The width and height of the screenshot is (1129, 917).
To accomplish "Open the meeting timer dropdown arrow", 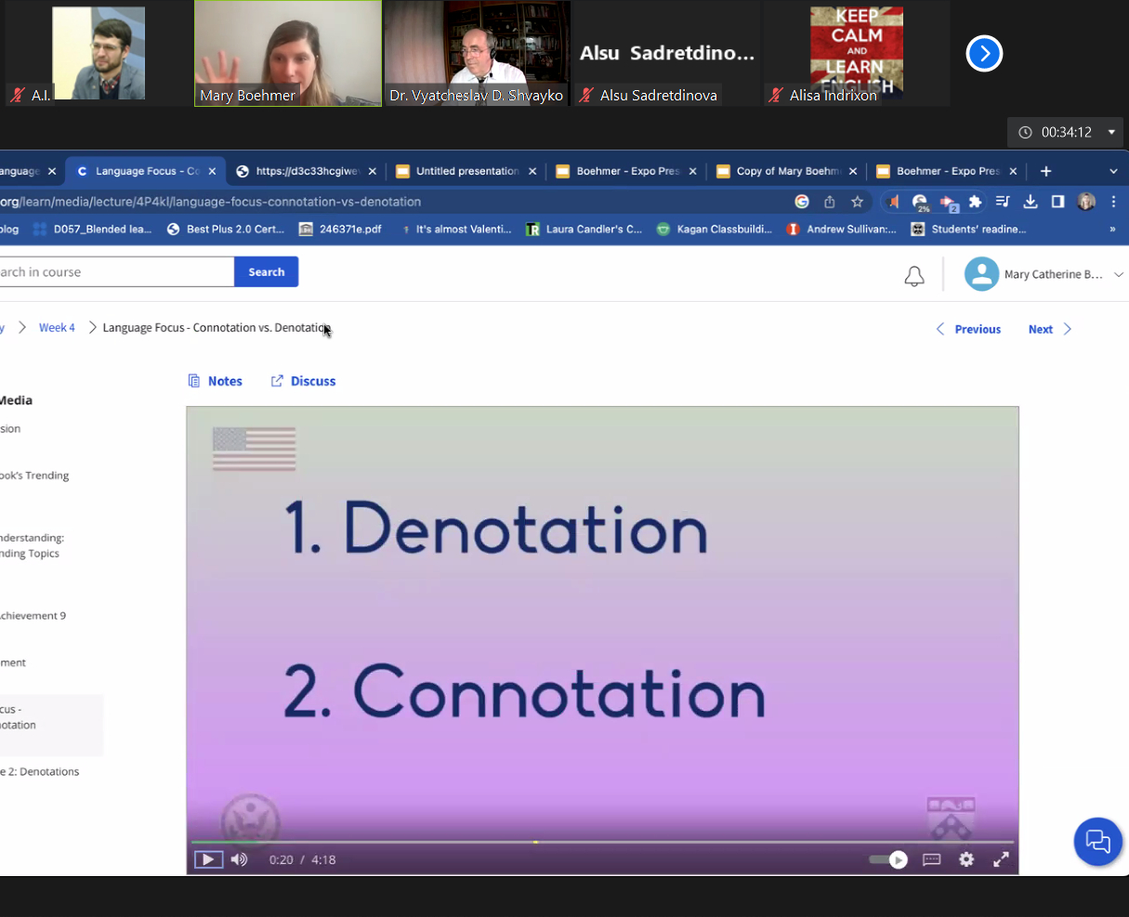I will tap(1111, 132).
